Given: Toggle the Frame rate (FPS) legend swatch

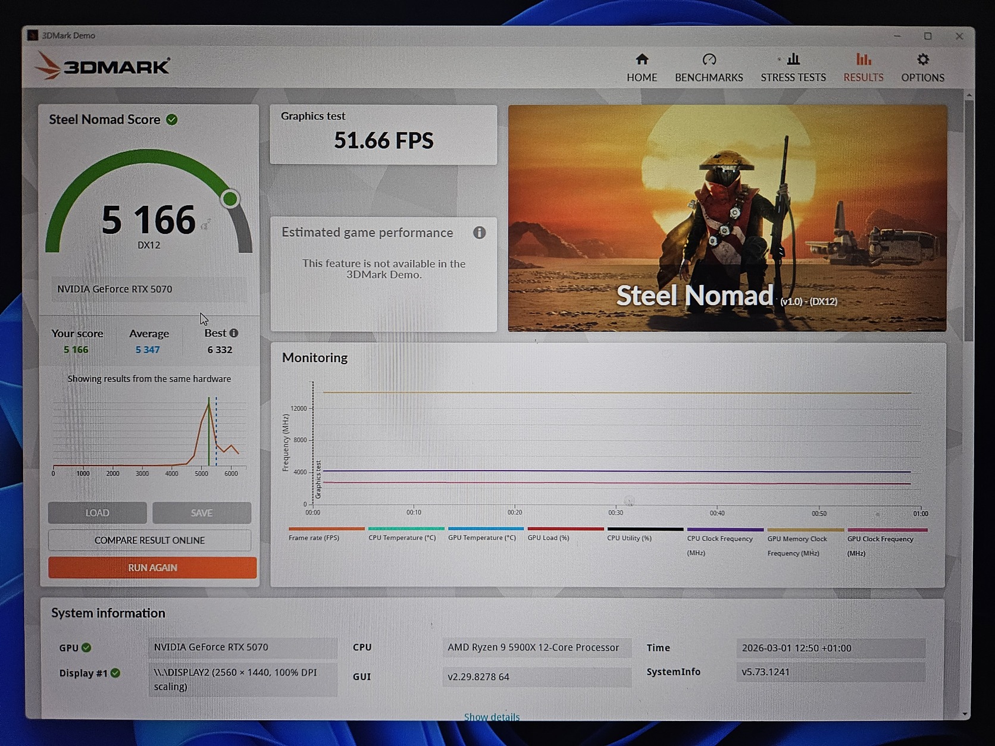Looking at the screenshot, I should click(326, 528).
